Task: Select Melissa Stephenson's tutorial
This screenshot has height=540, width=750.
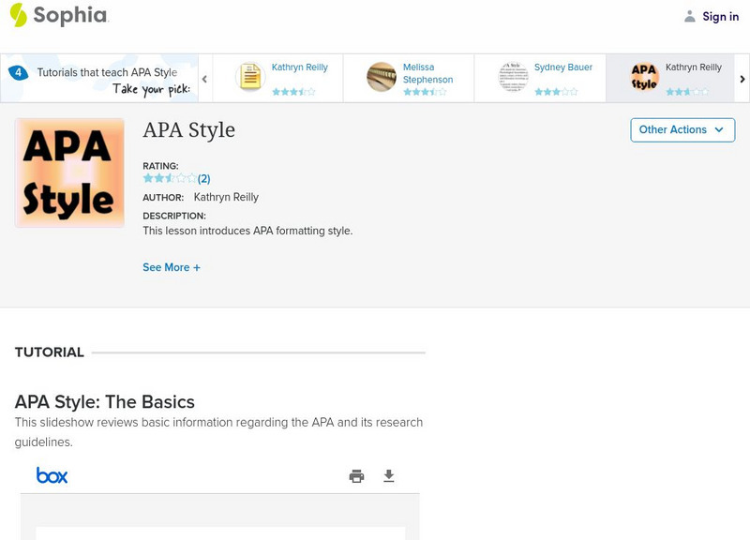Action: [x=408, y=79]
